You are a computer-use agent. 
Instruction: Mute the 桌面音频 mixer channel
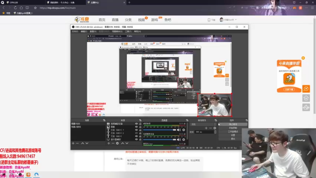pos(179,130)
